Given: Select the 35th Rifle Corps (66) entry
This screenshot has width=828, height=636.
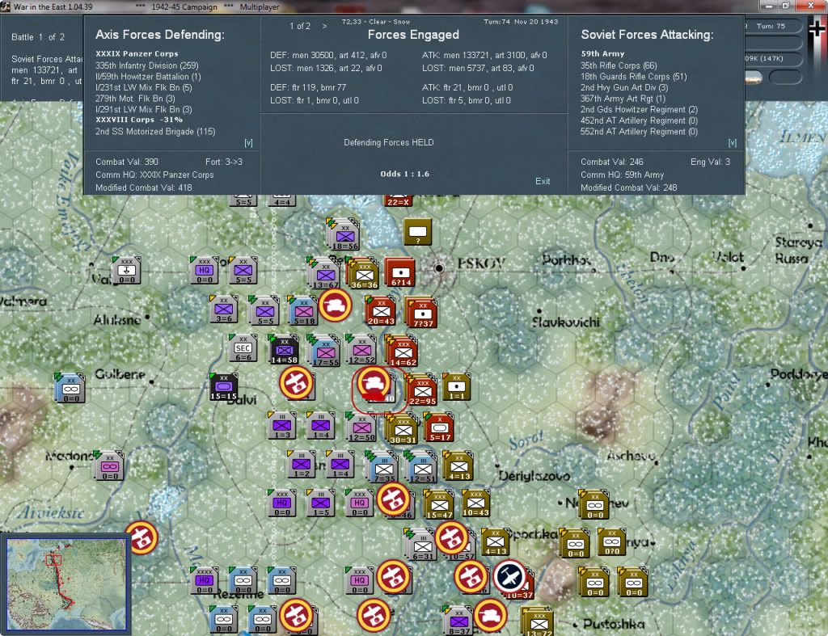Looking at the screenshot, I should [619, 65].
